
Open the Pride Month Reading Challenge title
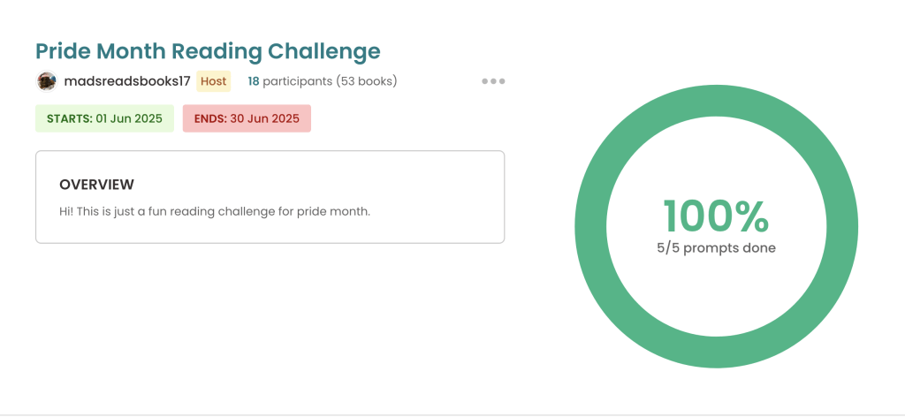[x=208, y=50]
